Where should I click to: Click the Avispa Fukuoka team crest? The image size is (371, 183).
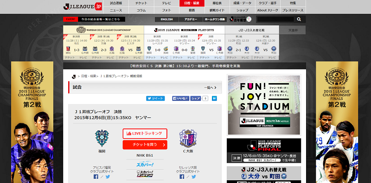tap(102, 138)
